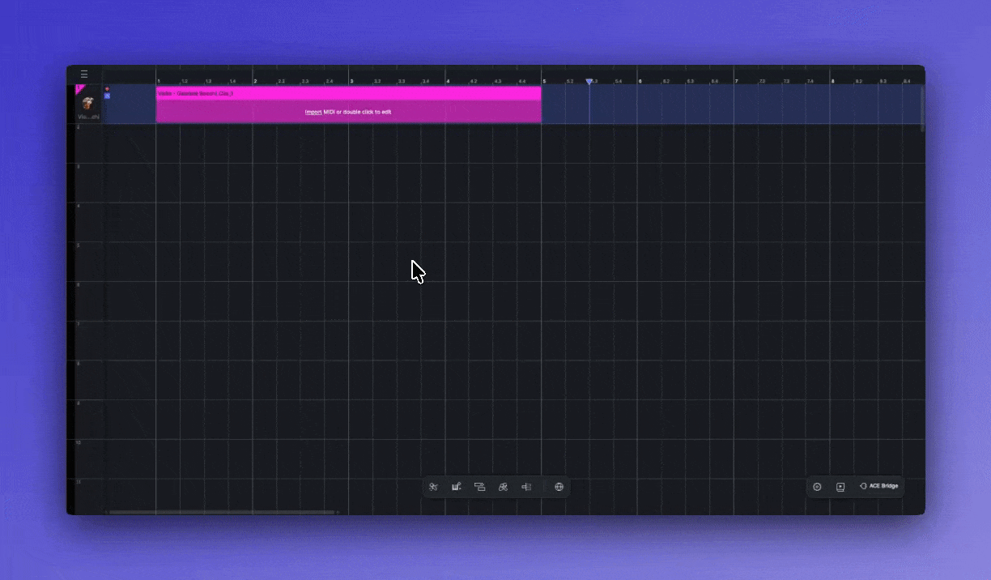Click bar 3 on the timeline ruler

click(351, 81)
